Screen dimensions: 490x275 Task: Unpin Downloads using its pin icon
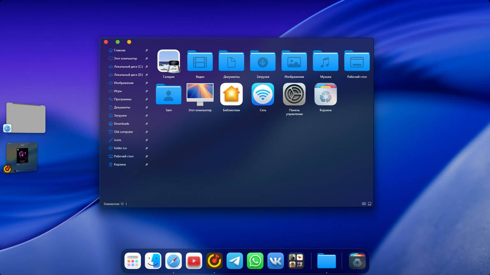(x=147, y=124)
